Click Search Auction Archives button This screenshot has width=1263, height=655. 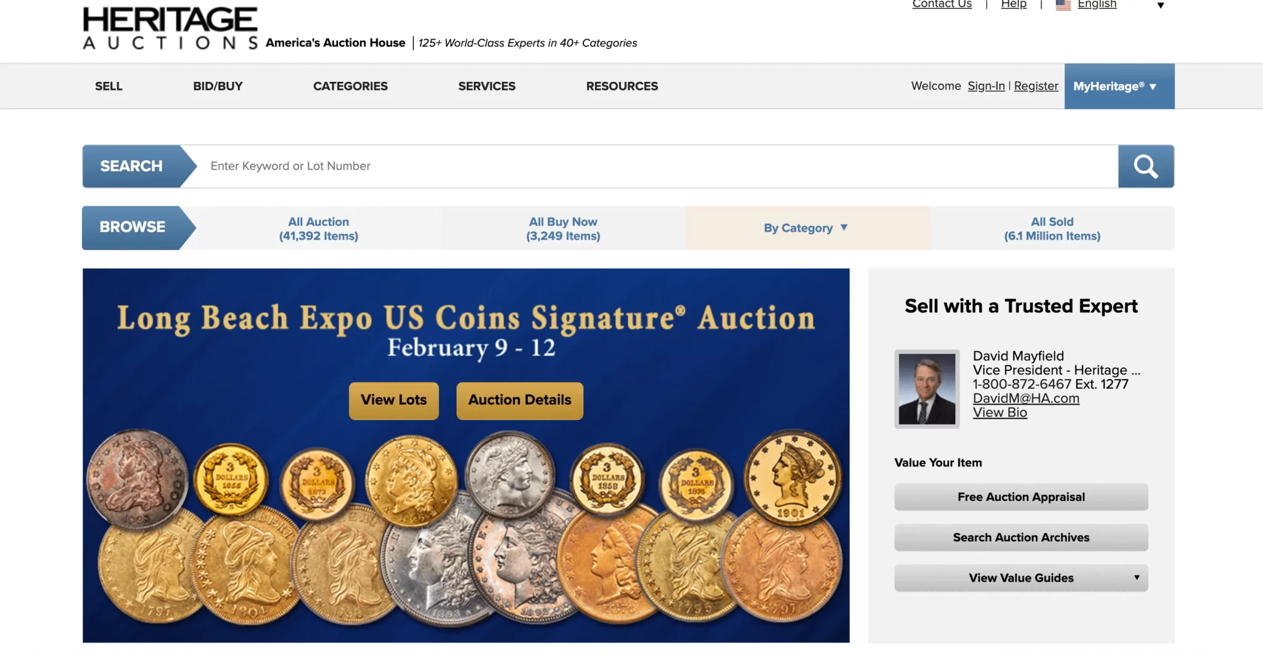click(1021, 537)
